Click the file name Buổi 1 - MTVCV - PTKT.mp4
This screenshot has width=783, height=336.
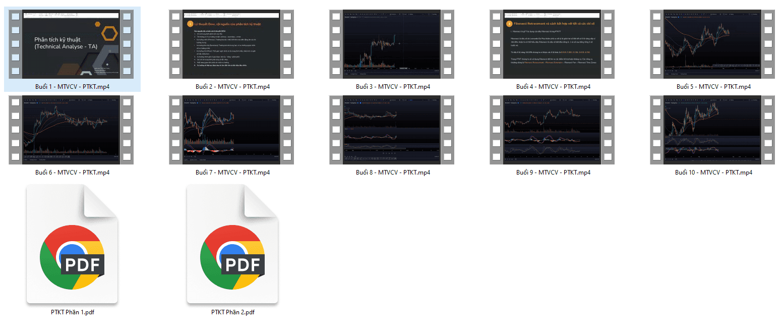(x=72, y=87)
